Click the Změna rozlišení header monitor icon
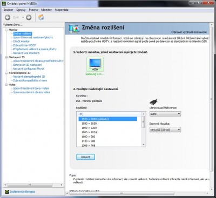This screenshot has width=216, height=198. pos(74,29)
